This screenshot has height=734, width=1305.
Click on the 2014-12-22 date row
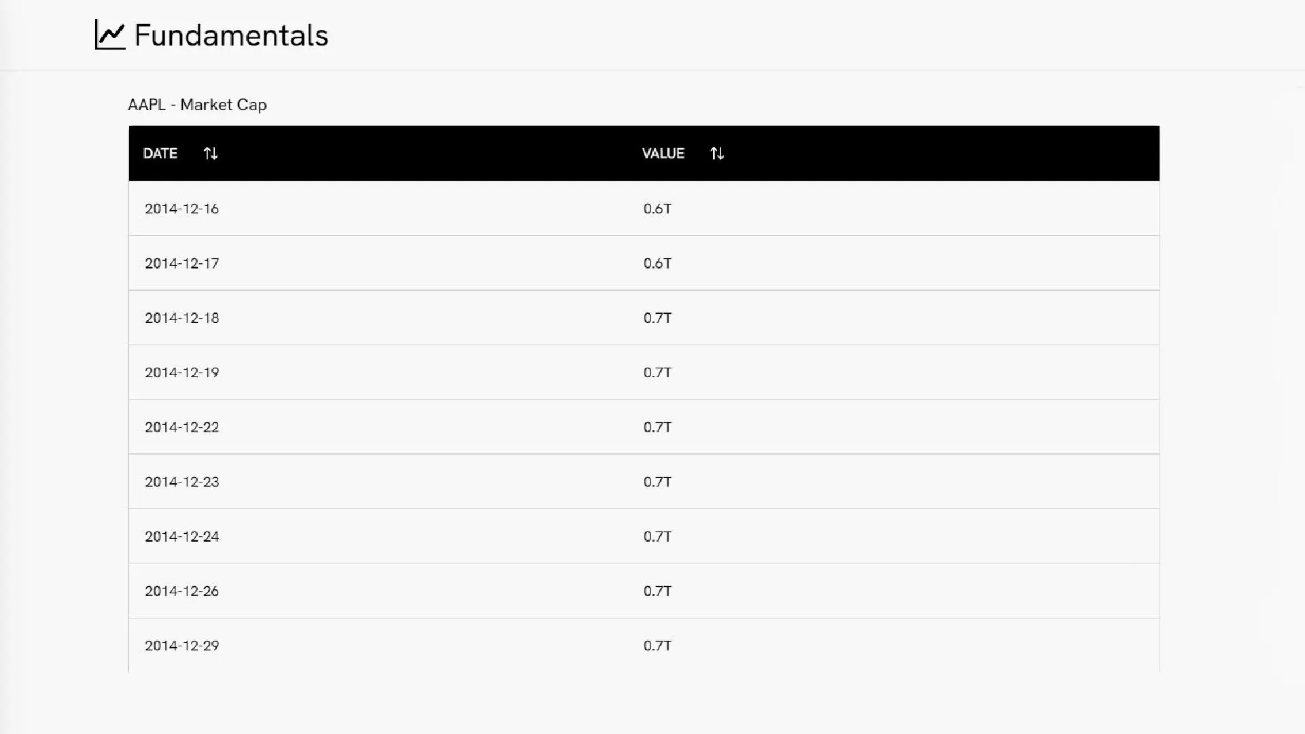[181, 427]
